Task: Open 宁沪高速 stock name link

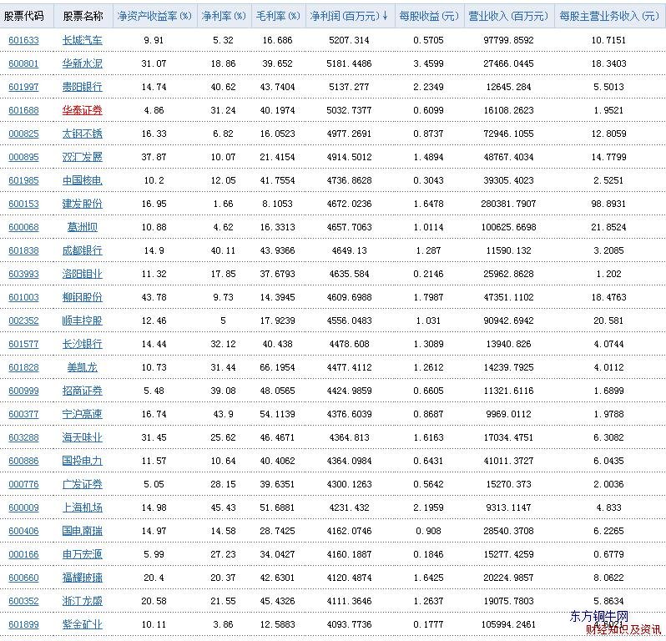Action: pyautogui.click(x=83, y=414)
